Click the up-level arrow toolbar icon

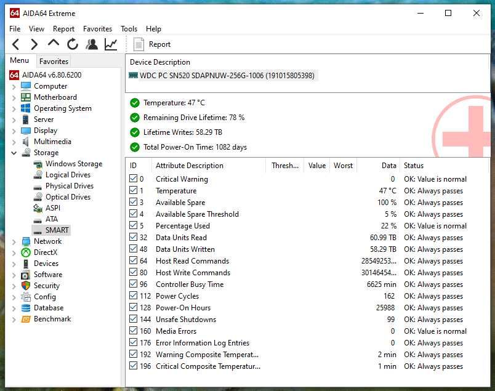(54, 43)
